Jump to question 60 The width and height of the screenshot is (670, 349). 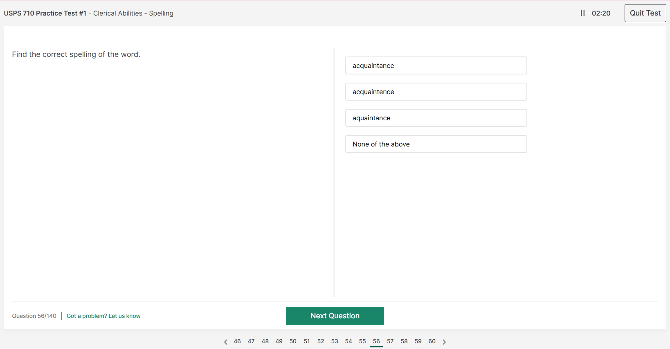[432, 341]
